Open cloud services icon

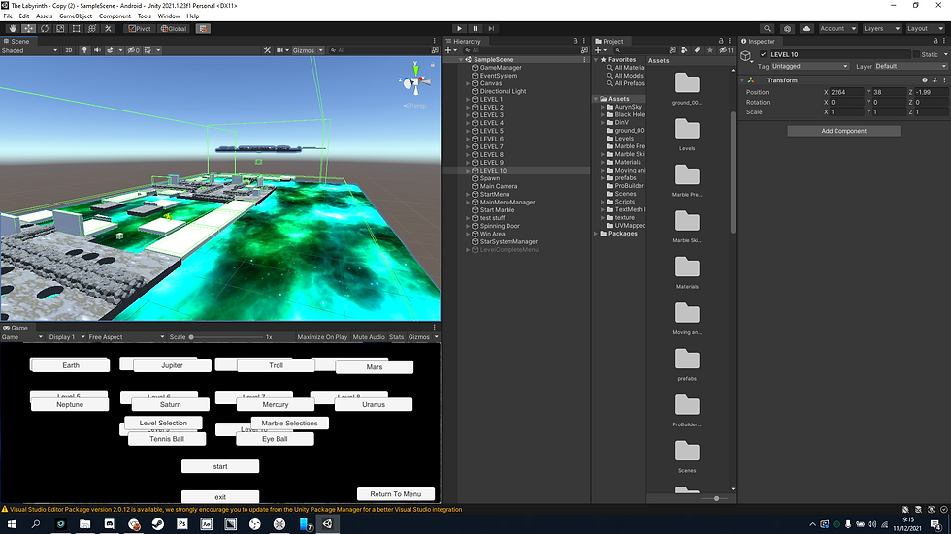click(806, 28)
